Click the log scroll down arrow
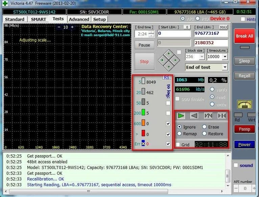The height and width of the screenshot is (197, 259). 228,186
